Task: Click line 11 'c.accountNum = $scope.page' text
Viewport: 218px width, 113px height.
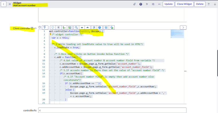Action: 100,64
